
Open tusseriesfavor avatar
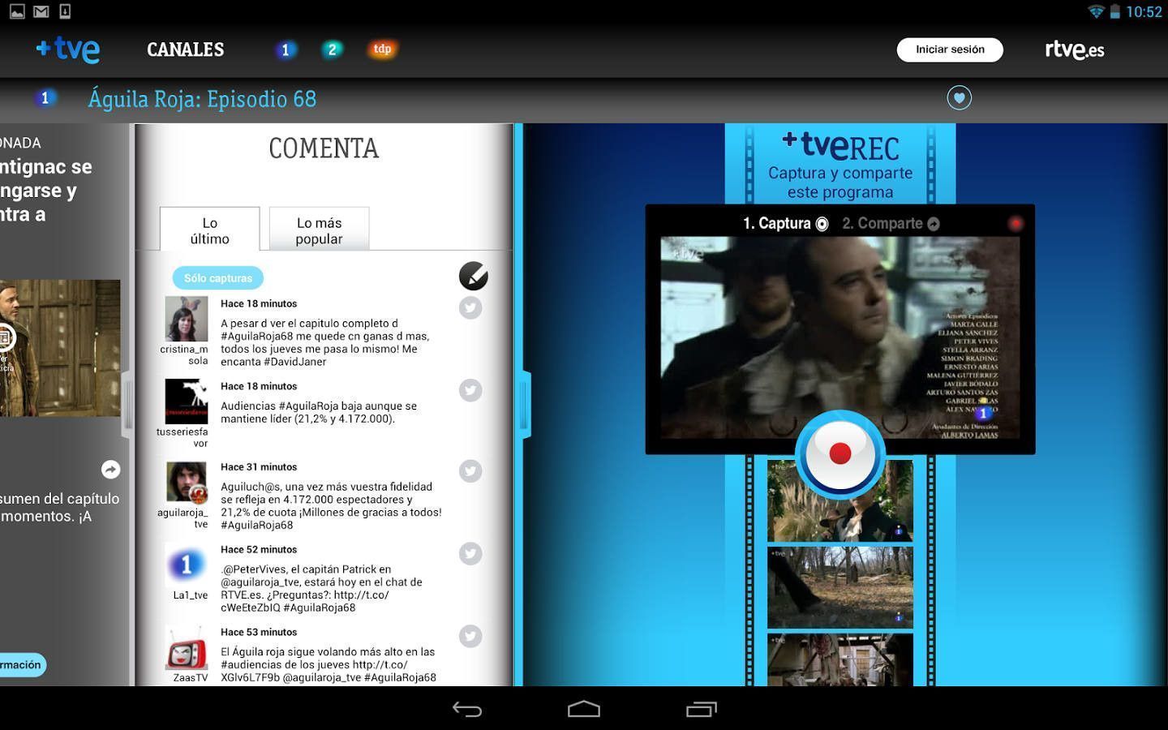(187, 401)
